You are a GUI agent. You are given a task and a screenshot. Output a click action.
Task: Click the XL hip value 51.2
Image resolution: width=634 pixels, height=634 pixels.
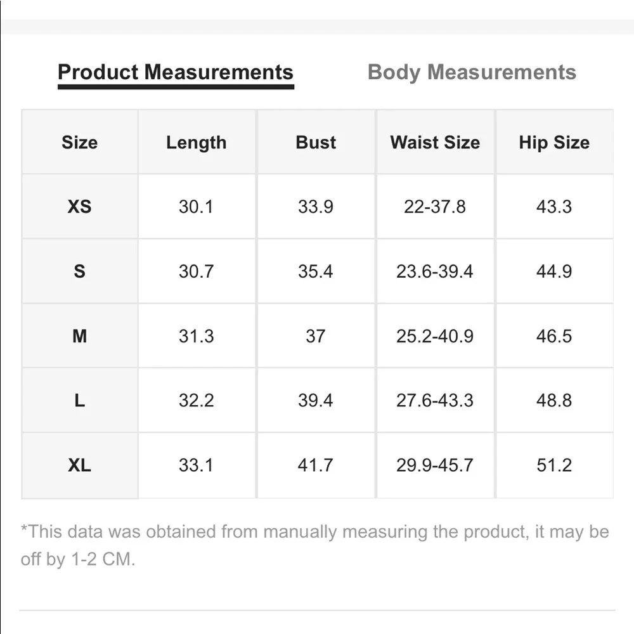click(x=554, y=465)
